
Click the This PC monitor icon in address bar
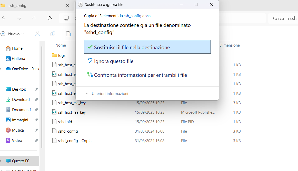[66, 18]
